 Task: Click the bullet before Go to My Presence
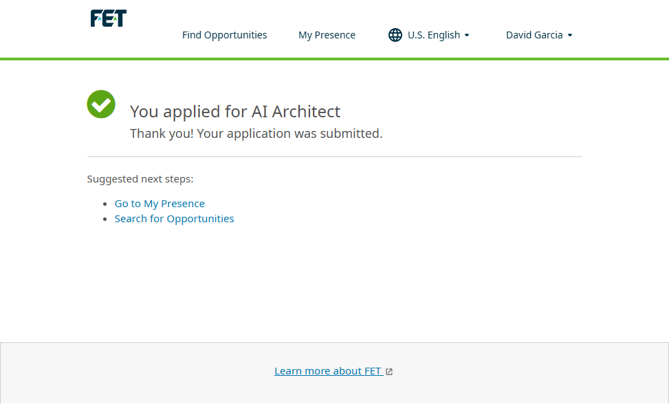(105, 204)
